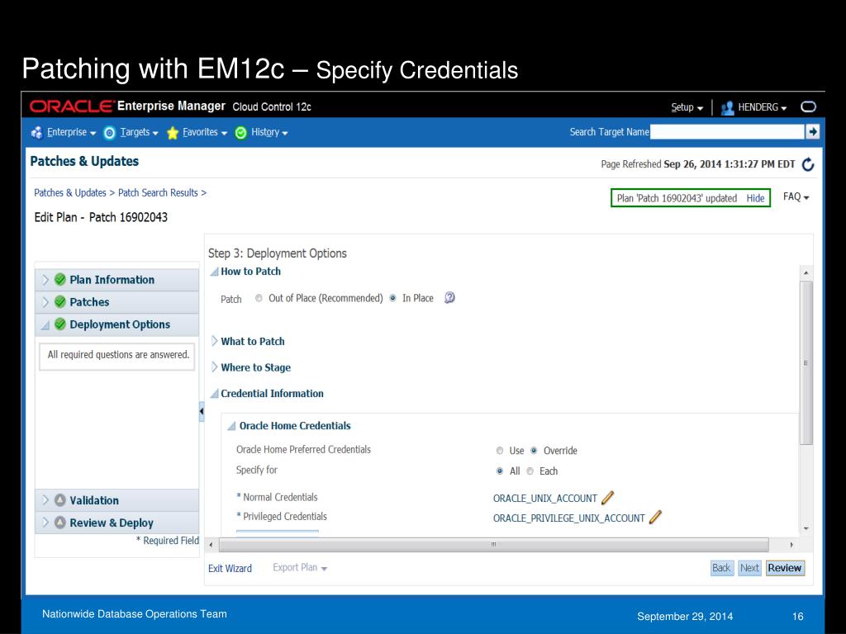Select In Place patch radio
Screen dimensions: 846x634
click(392, 298)
